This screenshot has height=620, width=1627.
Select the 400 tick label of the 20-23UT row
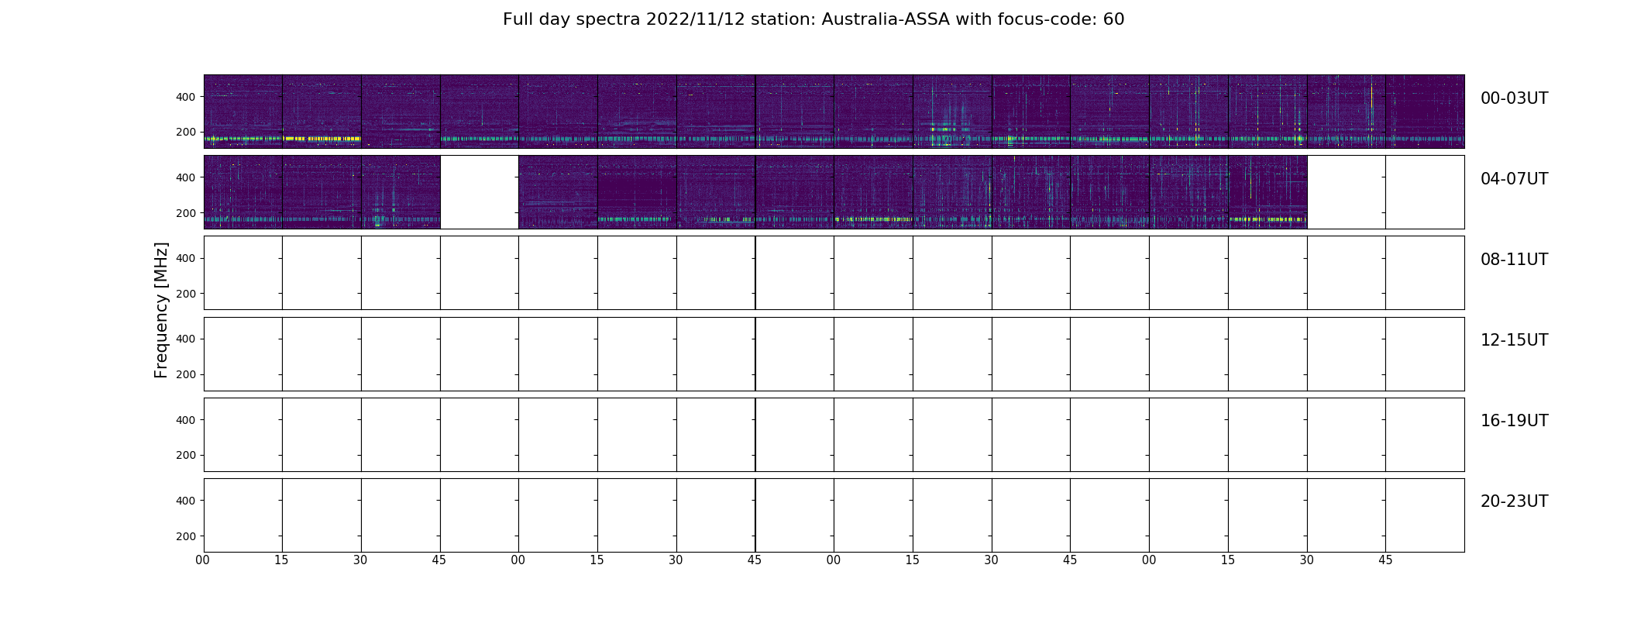pyautogui.click(x=186, y=501)
